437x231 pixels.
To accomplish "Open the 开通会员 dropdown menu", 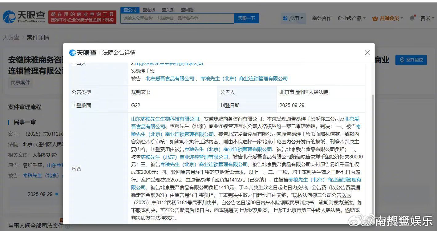I will click(x=388, y=18).
